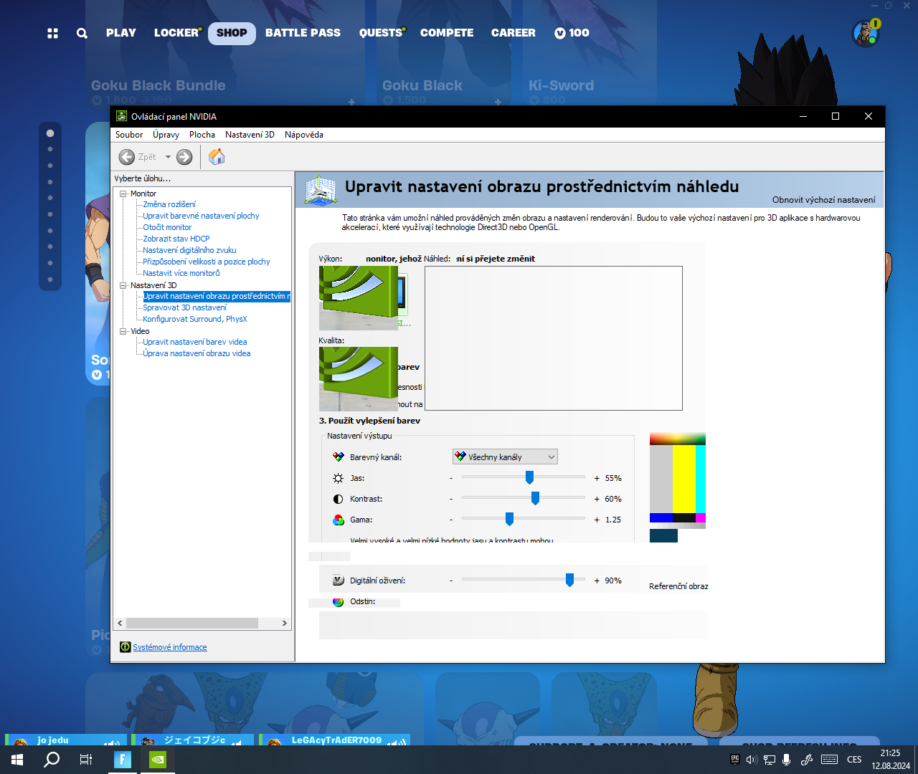Screen dimensions: 918x774
Task: Click the Forward arrow icon in NVIDIA toolbar
Action: click(184, 157)
